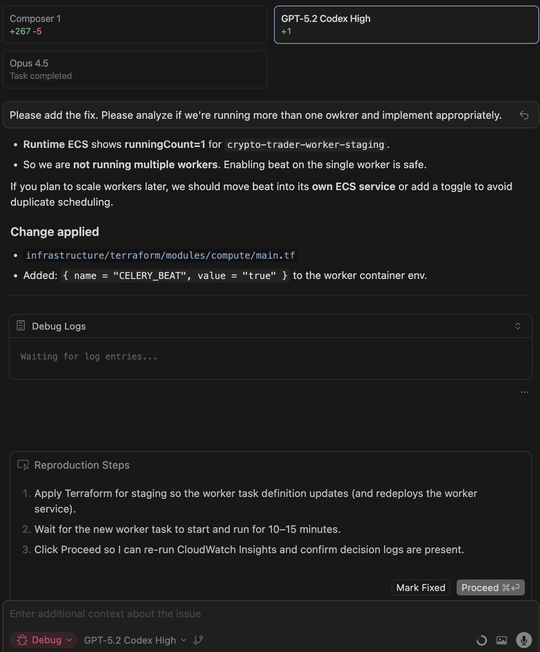
Task: Click the Mark Fixed button
Action: point(420,587)
